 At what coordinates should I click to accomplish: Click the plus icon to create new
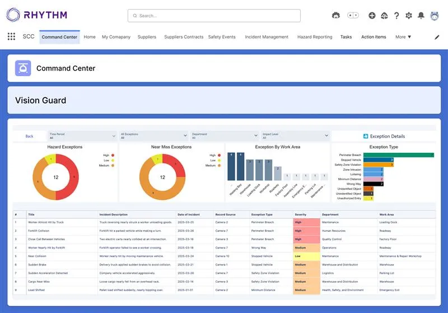tap(372, 16)
